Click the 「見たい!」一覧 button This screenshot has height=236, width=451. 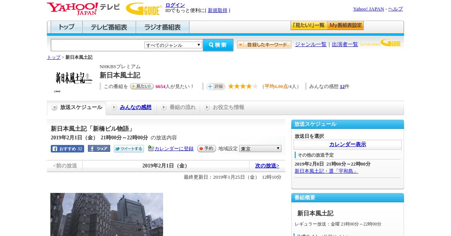click(x=309, y=25)
